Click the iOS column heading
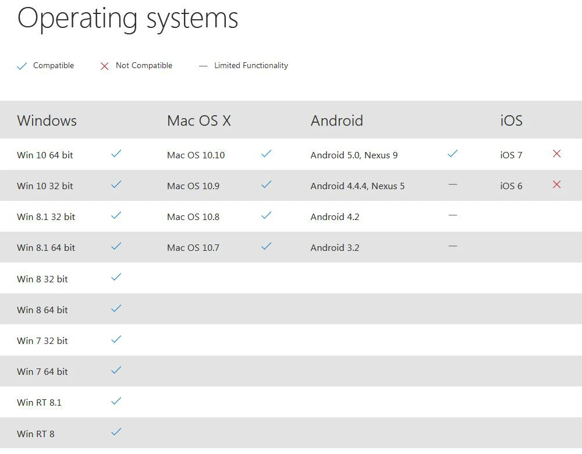The width and height of the screenshot is (582, 454). coord(512,120)
